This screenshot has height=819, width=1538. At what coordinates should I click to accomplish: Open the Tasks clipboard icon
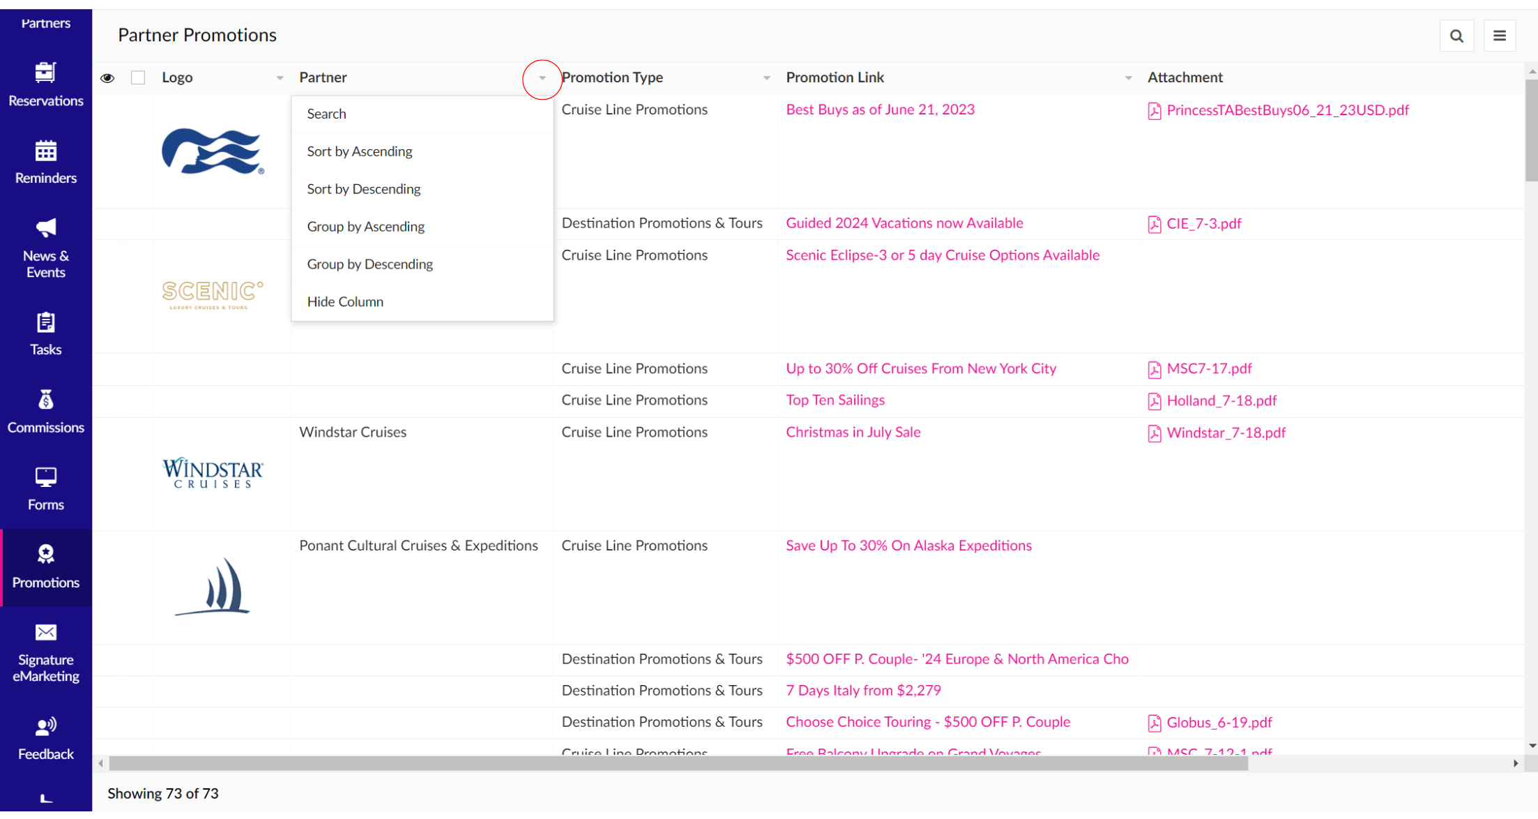[x=45, y=322]
